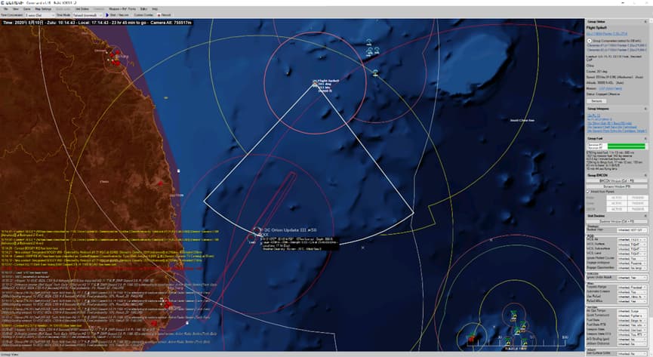
Task: Select the X reference point marker east of Orion
Action: tap(362, 248)
